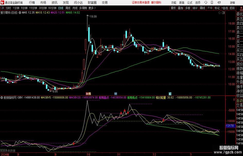Click the 19.09 high price label
Screen dimensions: 243x156
tap(93, 17)
